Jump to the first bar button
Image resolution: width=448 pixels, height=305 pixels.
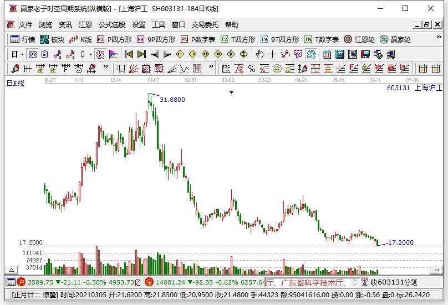tap(129, 54)
